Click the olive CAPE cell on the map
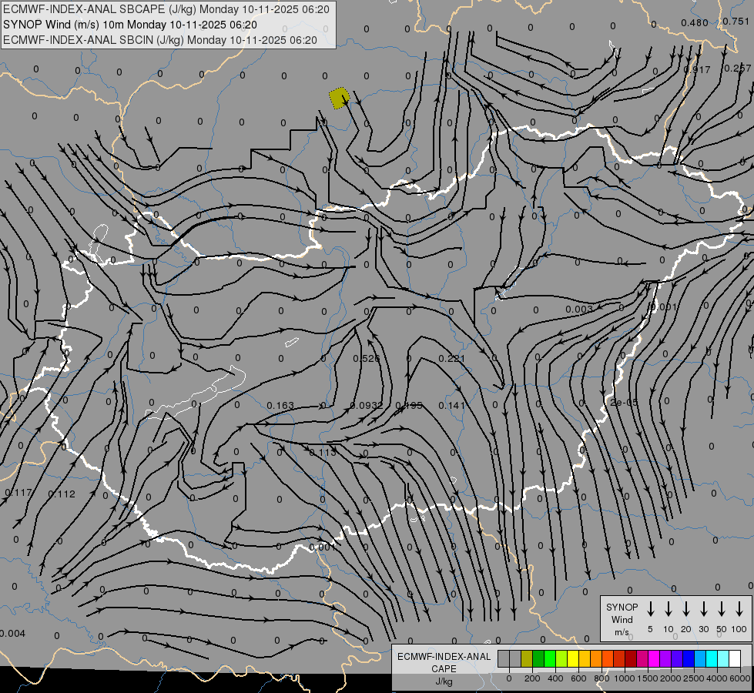This screenshot has width=754, height=693. pos(340,98)
